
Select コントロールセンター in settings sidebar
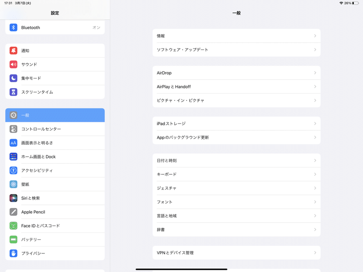[55, 129]
